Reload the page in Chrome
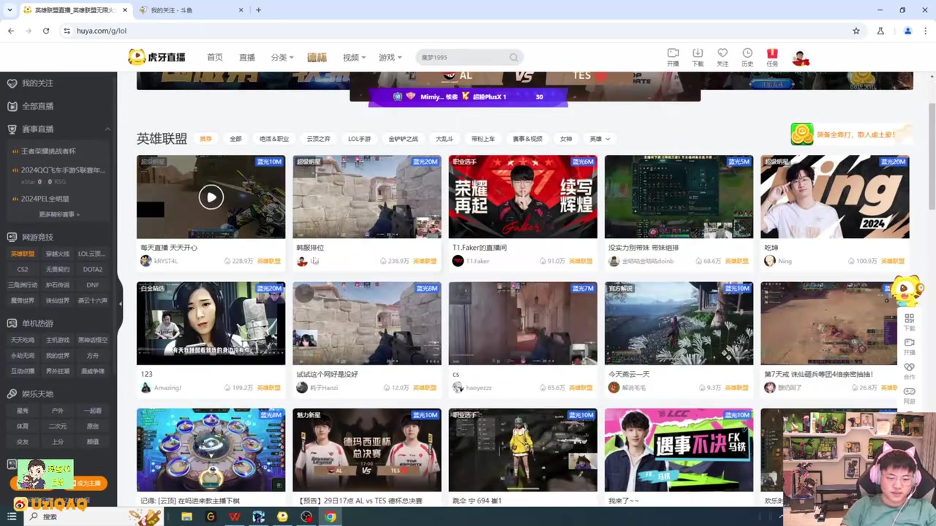936x526 pixels. [x=45, y=31]
